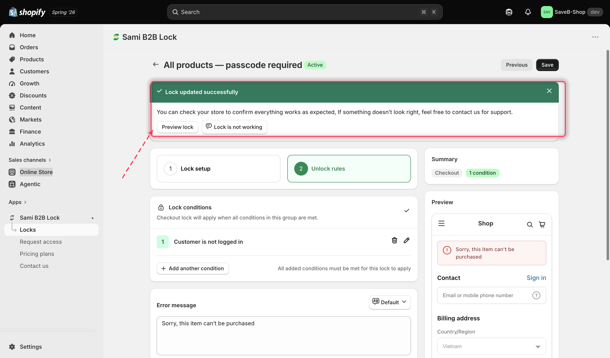
Task: Open Pricing plans under Sami B2B Lock
Action: pos(37,254)
